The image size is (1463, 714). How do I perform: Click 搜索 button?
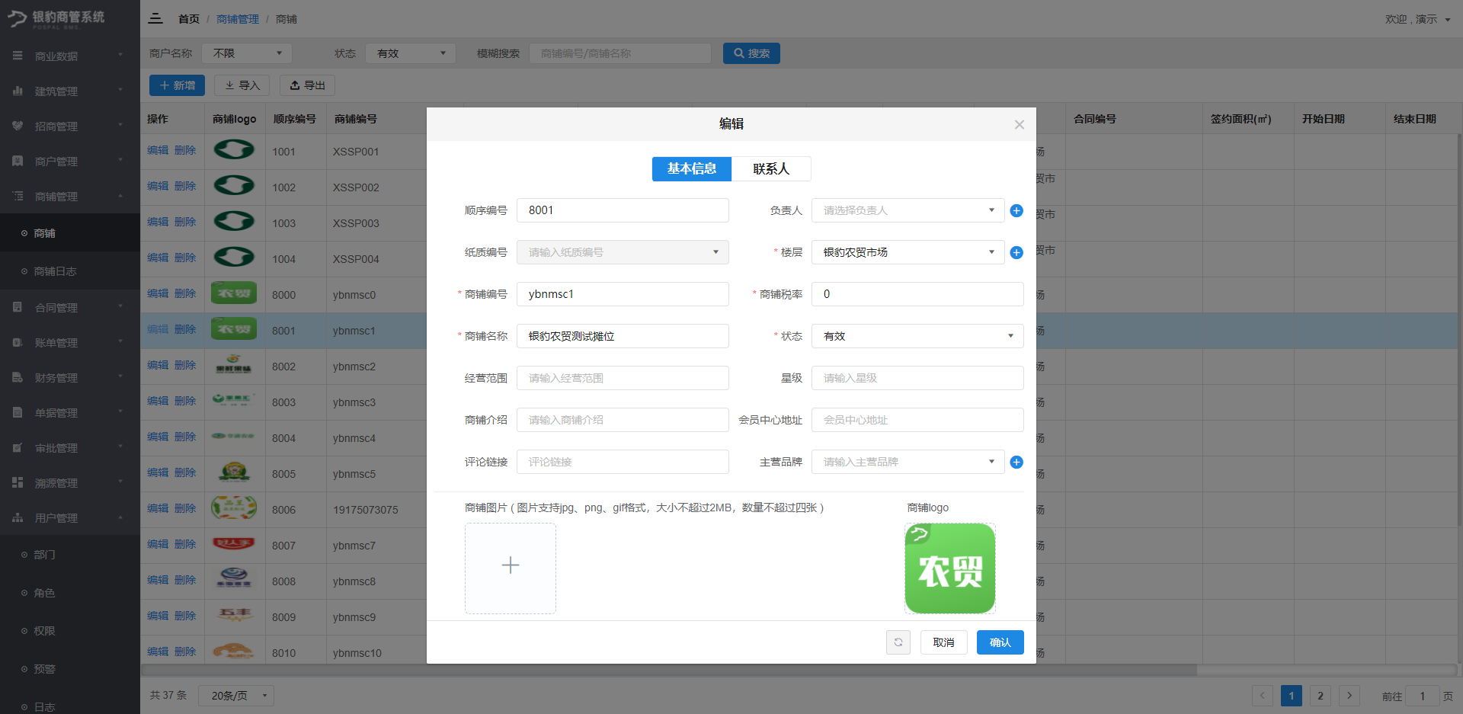point(751,53)
